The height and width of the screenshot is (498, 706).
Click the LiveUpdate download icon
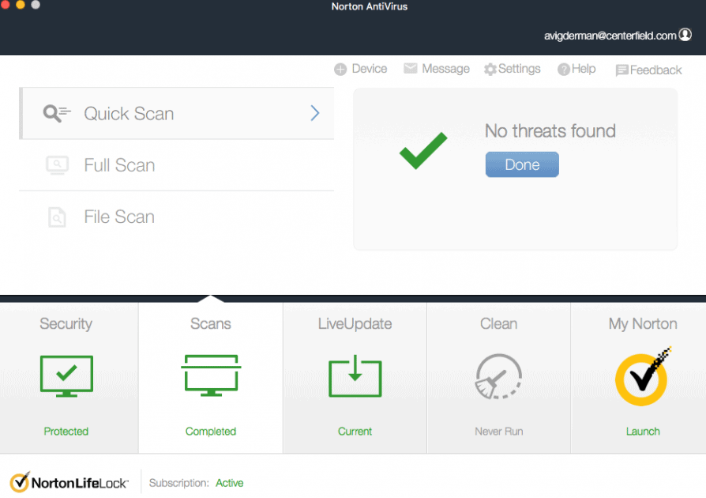[355, 375]
